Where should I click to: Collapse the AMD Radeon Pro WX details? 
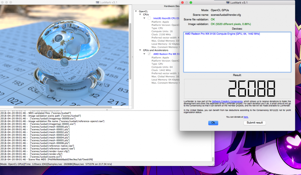click(144, 54)
